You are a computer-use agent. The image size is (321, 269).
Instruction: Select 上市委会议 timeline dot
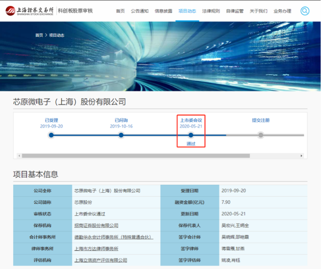pos(191,135)
